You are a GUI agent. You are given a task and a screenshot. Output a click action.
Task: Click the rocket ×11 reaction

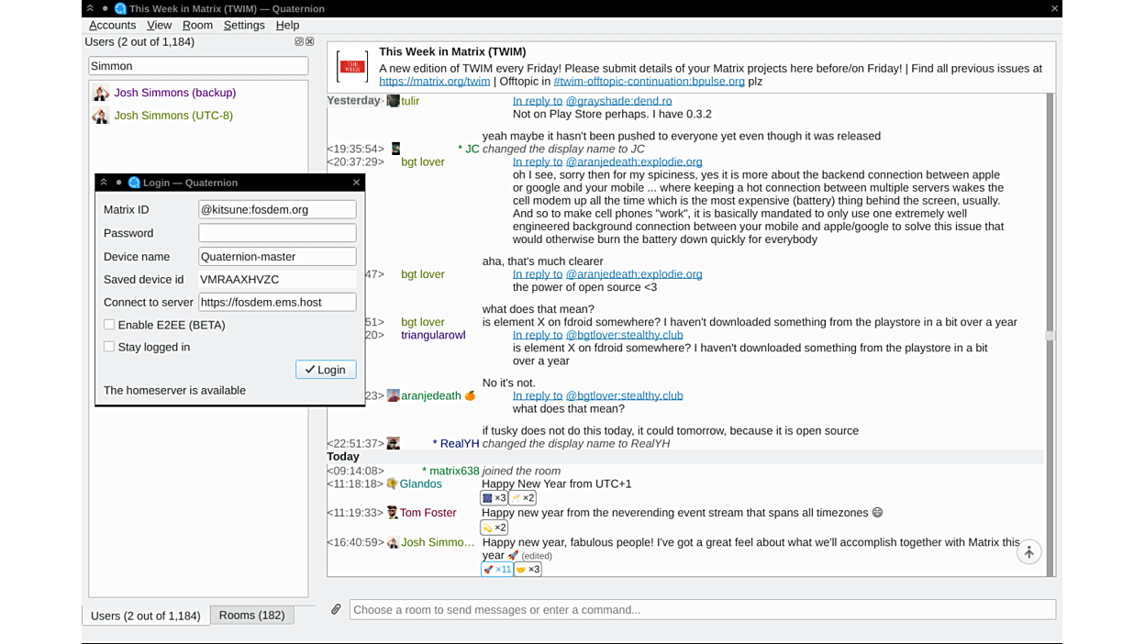click(x=496, y=570)
